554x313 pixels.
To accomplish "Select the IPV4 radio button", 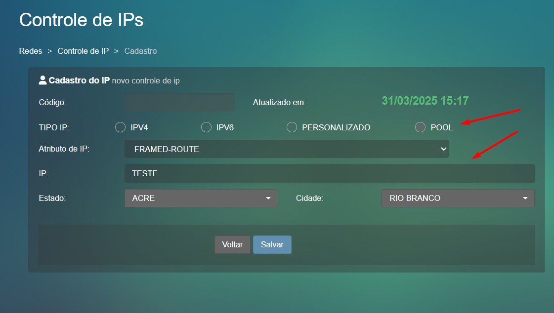I will tap(120, 127).
